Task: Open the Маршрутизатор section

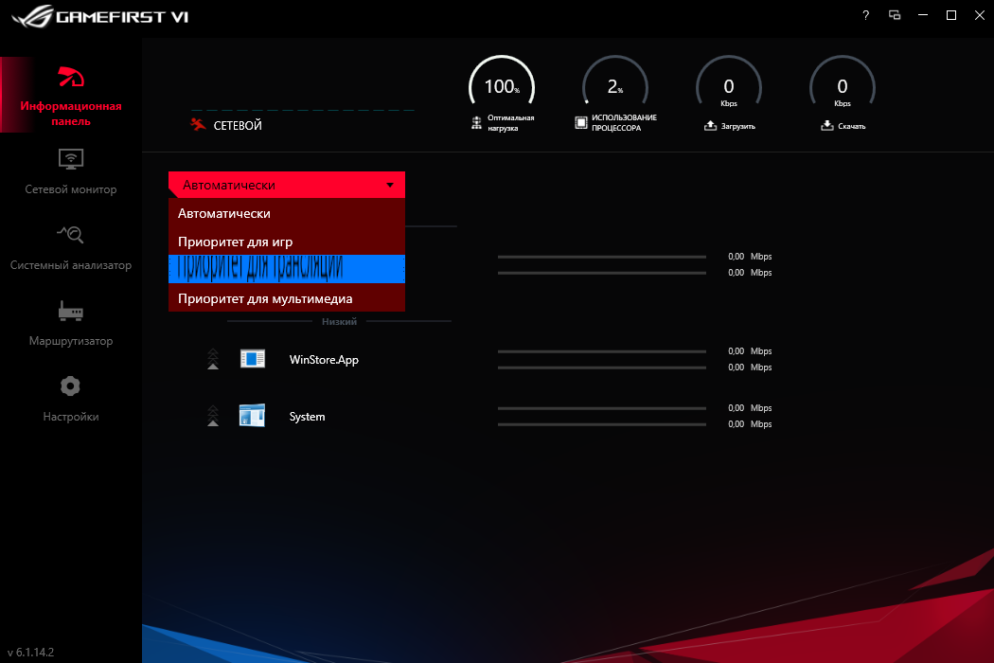Action: [70, 322]
